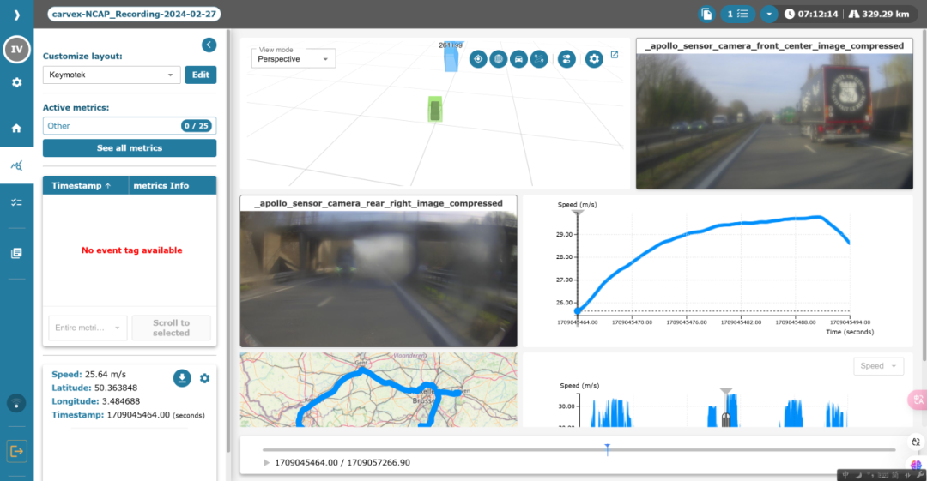This screenshot has height=481, width=927.
Task: Click the distance 329.29 km
Action: [879, 15]
